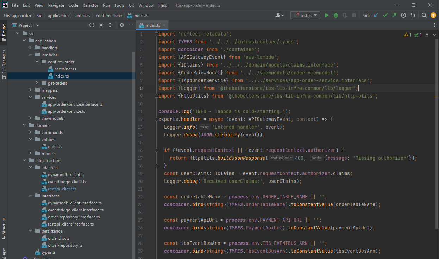Click the yellow warning stripe marker
The image size is (439, 259).
[x=437, y=96]
